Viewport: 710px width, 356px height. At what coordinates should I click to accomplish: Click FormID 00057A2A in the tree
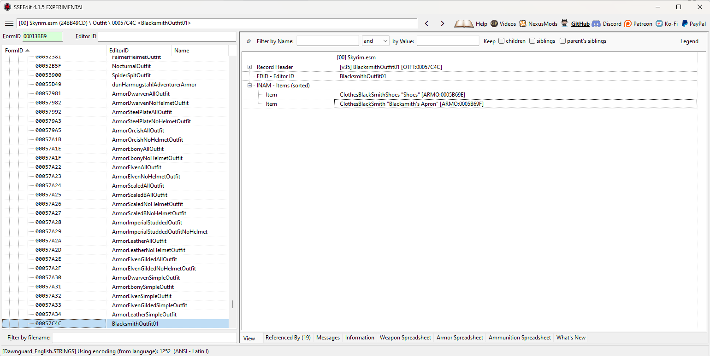coord(48,241)
